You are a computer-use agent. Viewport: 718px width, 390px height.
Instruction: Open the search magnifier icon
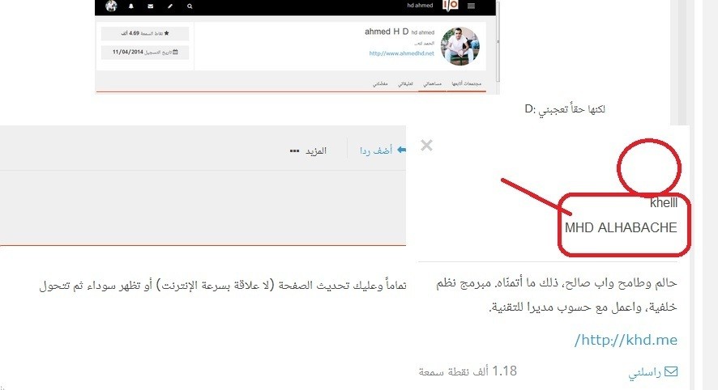point(190,6)
